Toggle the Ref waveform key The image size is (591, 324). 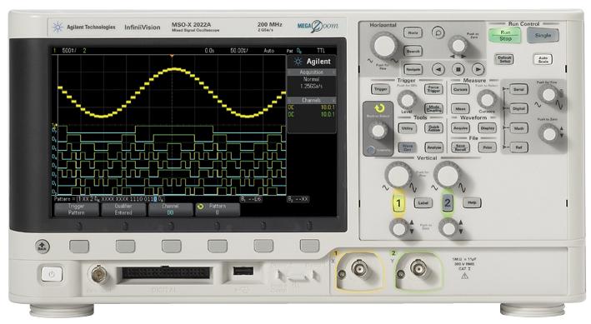[518, 147]
